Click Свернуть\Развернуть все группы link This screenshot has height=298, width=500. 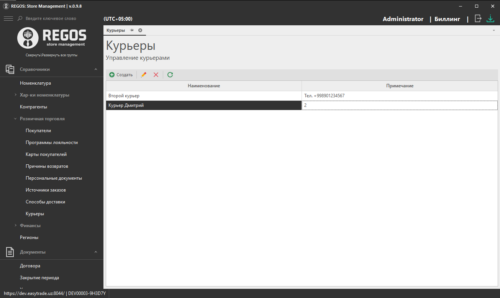point(52,55)
